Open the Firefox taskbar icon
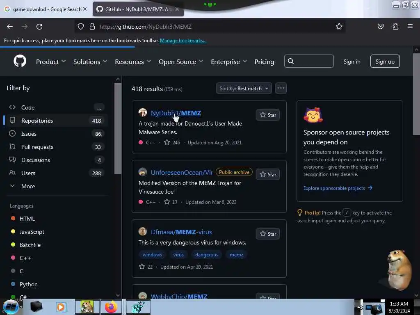The height and width of the screenshot is (315, 420). [x=111, y=307]
